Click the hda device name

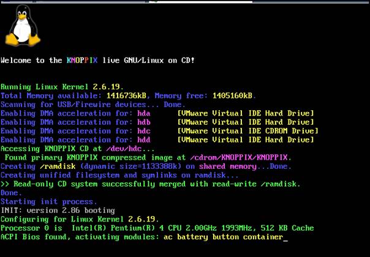pos(144,113)
